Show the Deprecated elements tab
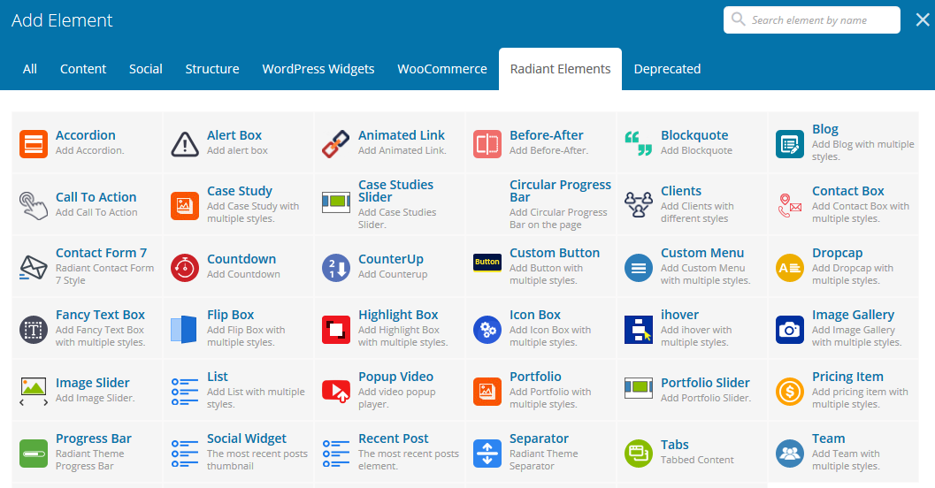Image resolution: width=935 pixels, height=488 pixels. click(667, 69)
